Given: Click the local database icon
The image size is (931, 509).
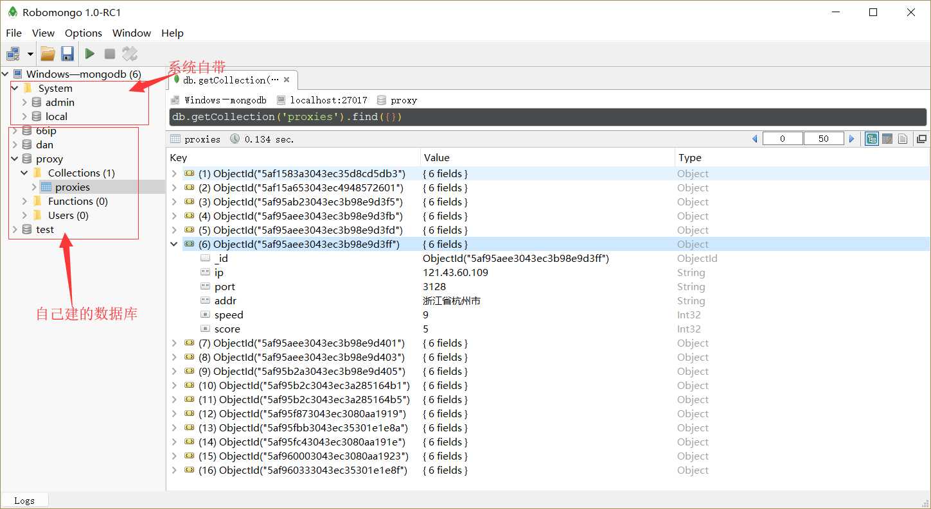Looking at the screenshot, I should point(37,117).
